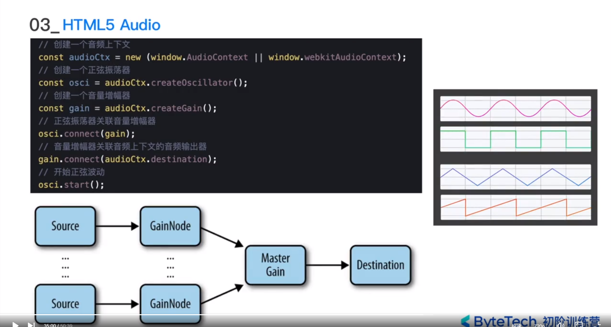This screenshot has height=327, width=611.
Task: Click the osci.start() code line
Action: 71,185
